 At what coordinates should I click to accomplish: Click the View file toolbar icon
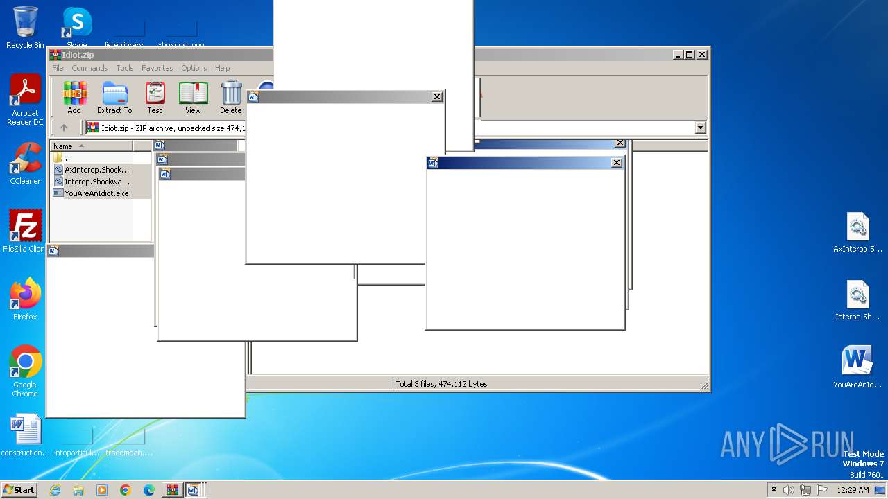(x=193, y=98)
